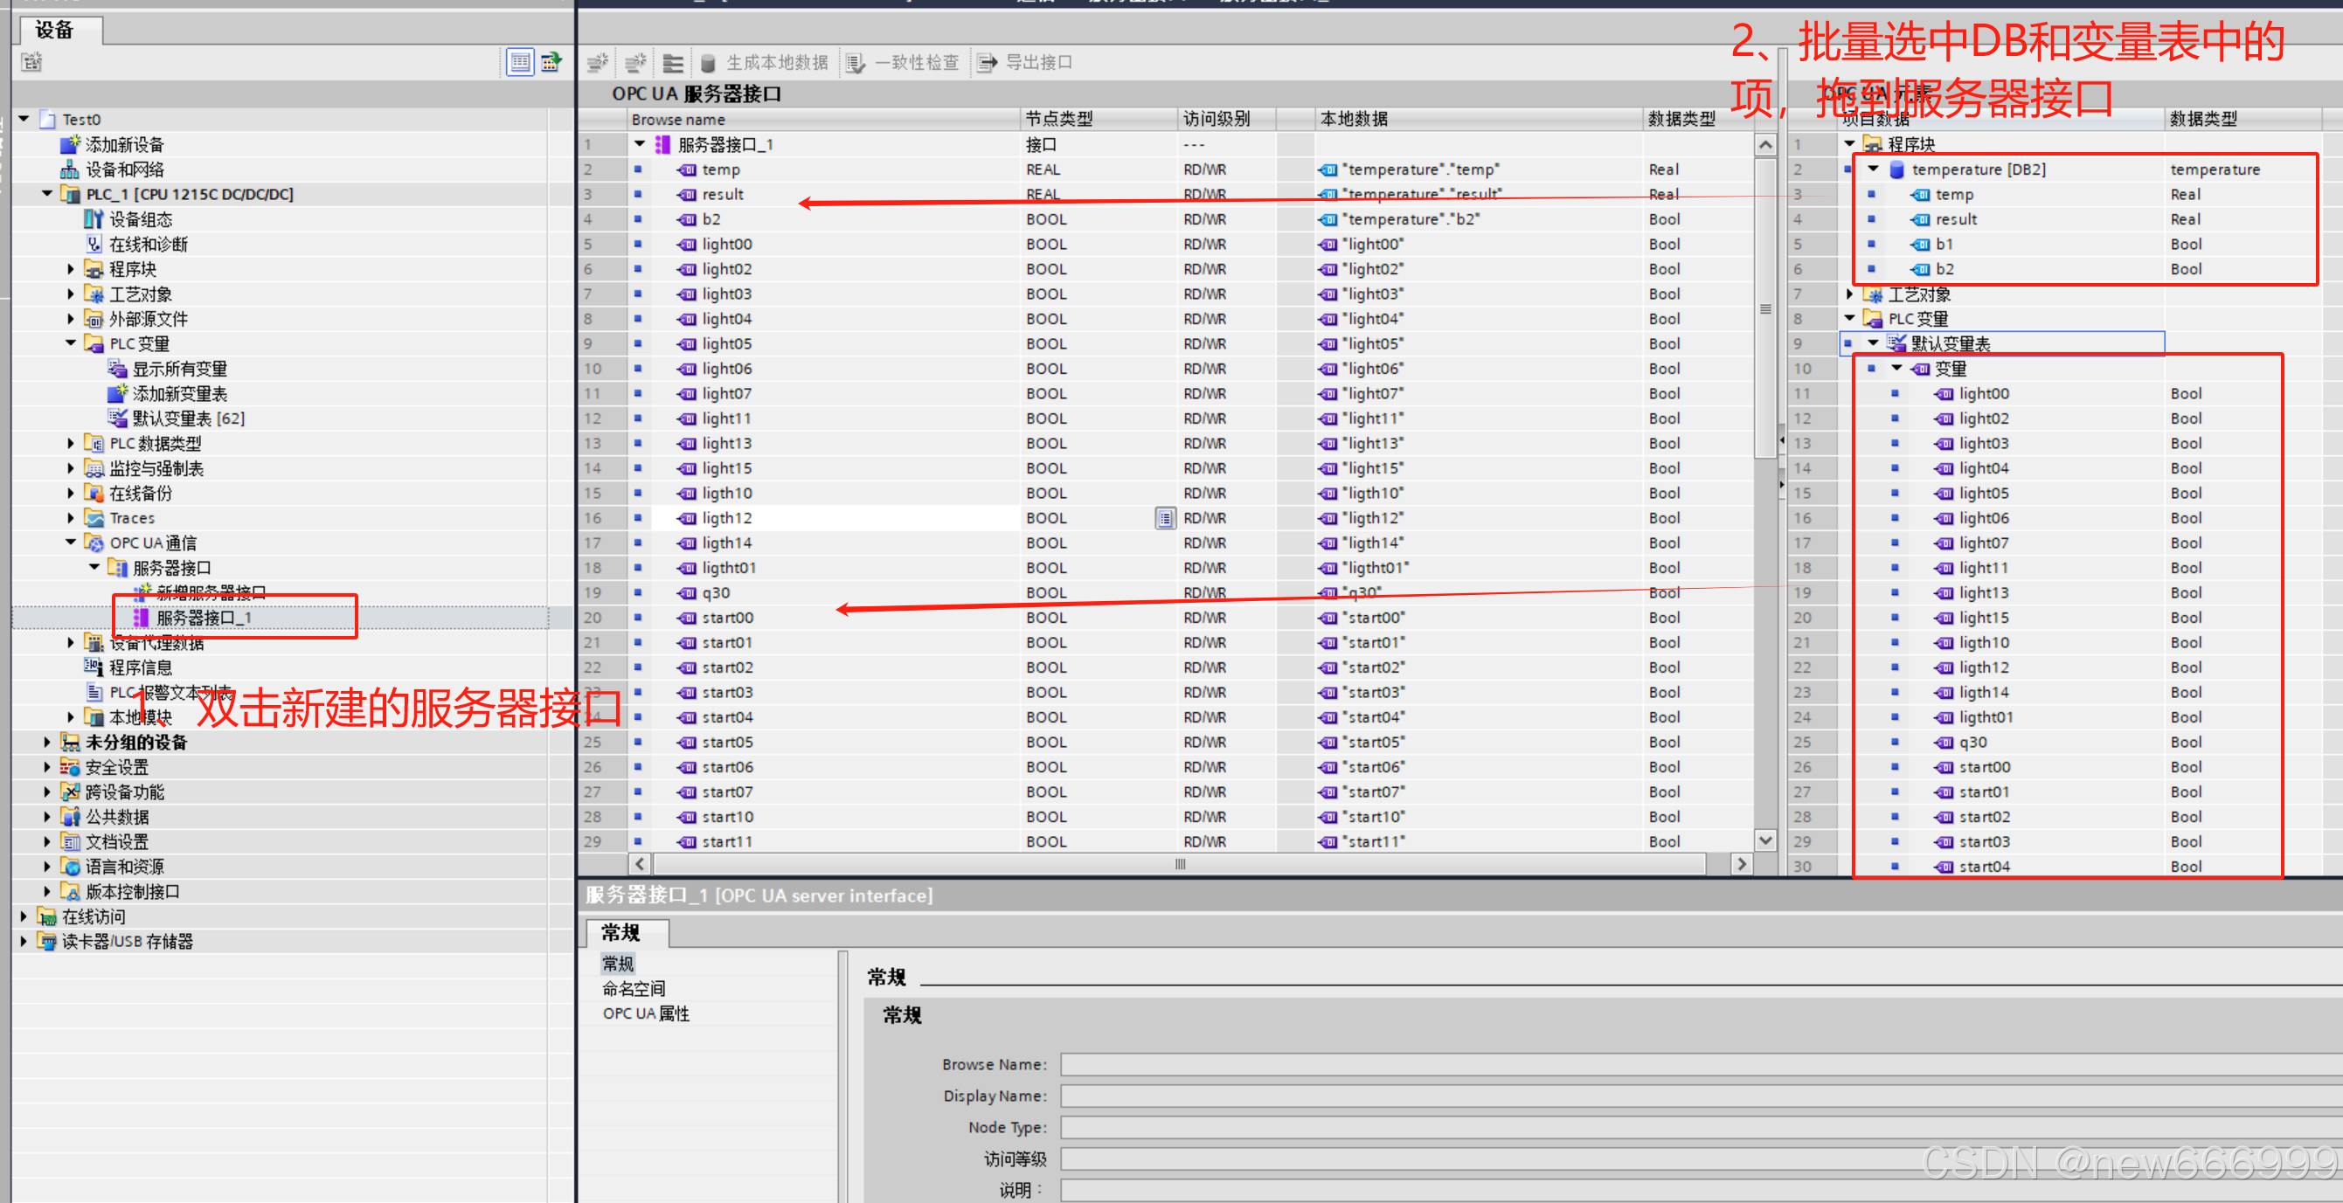Click the collapse-all rows toolbar icon

point(673,63)
